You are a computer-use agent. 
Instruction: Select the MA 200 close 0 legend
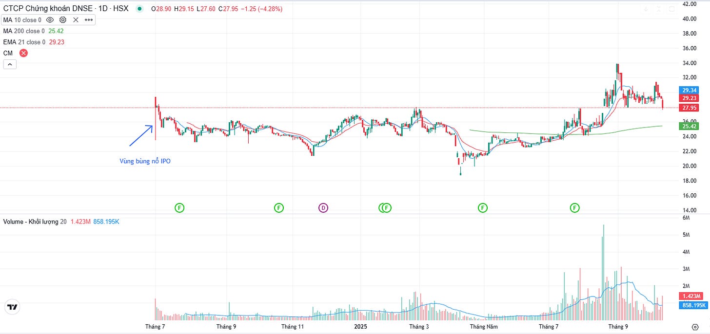[24, 31]
